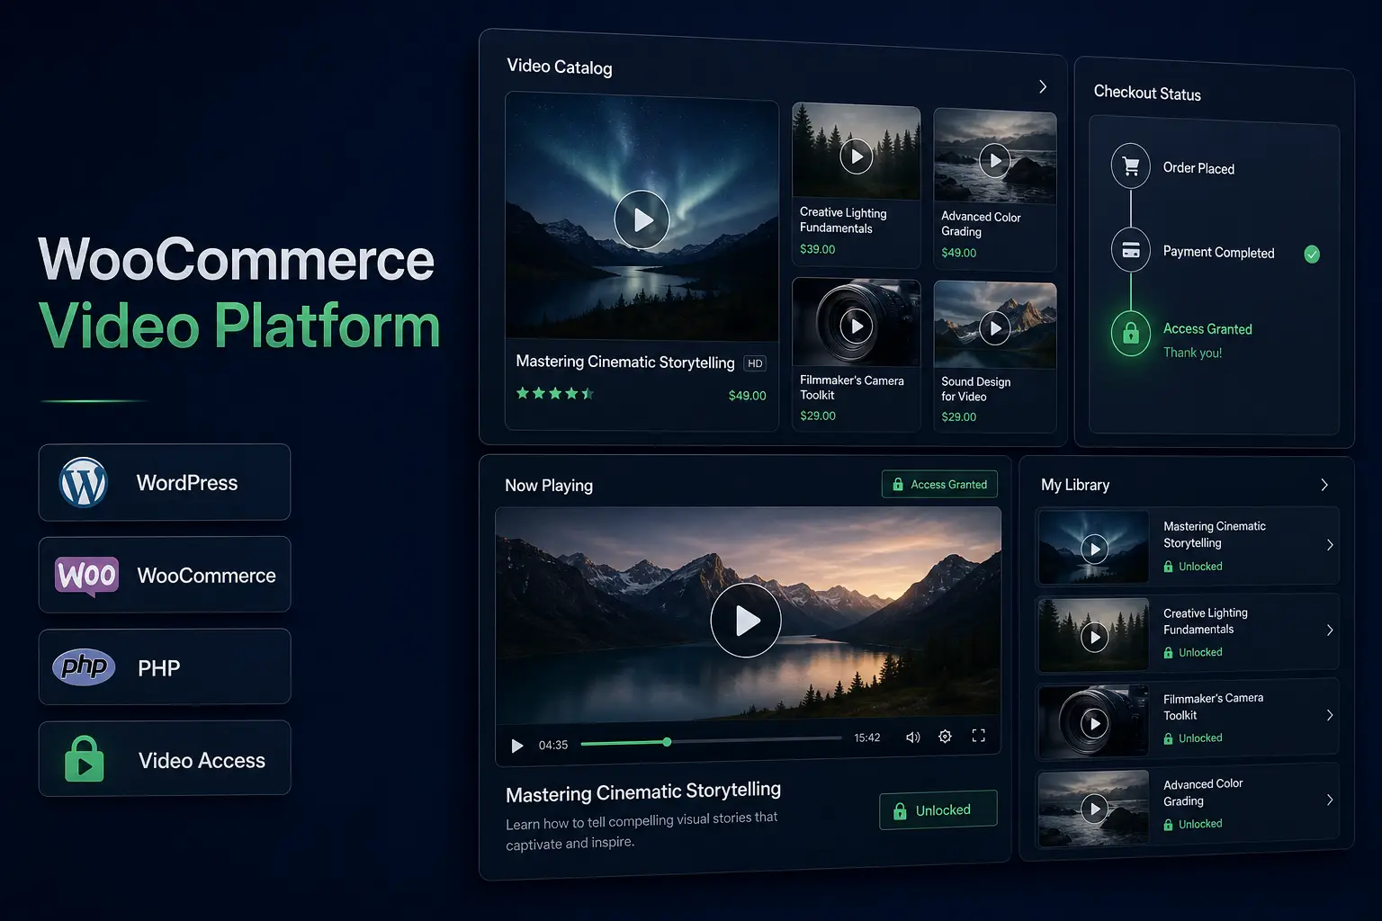This screenshot has height=921, width=1382.
Task: Click the Woo logo icon
Action: click(x=86, y=575)
